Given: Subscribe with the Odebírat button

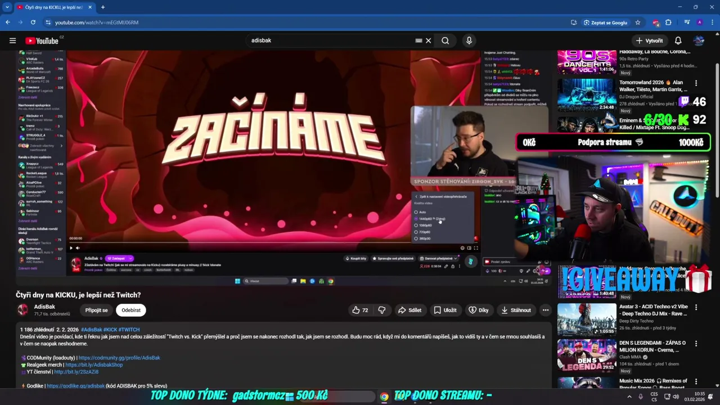Looking at the screenshot, I should pos(131,310).
